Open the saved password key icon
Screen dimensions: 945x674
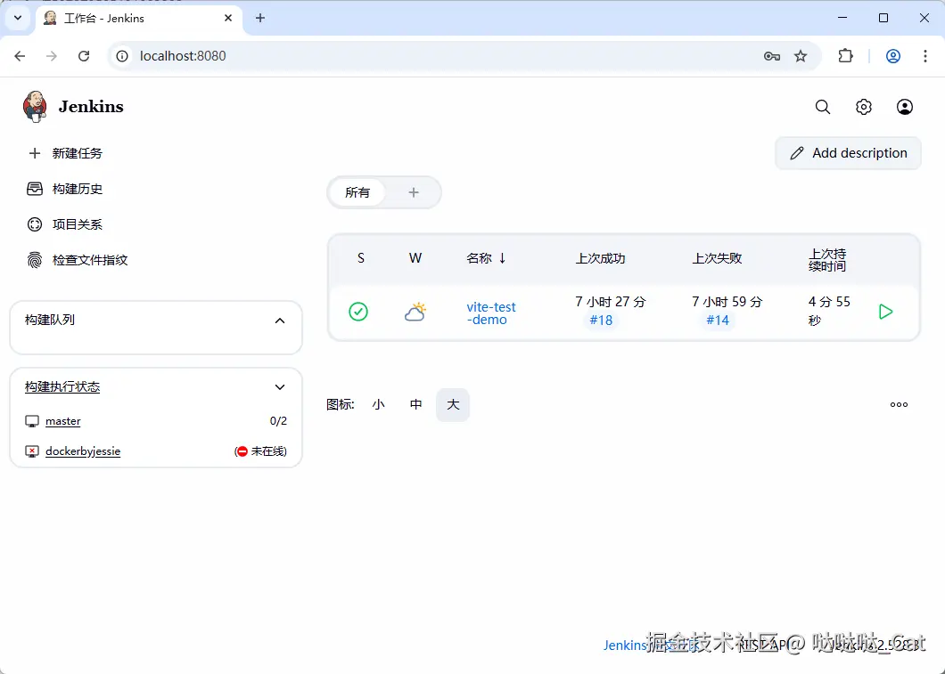click(772, 56)
